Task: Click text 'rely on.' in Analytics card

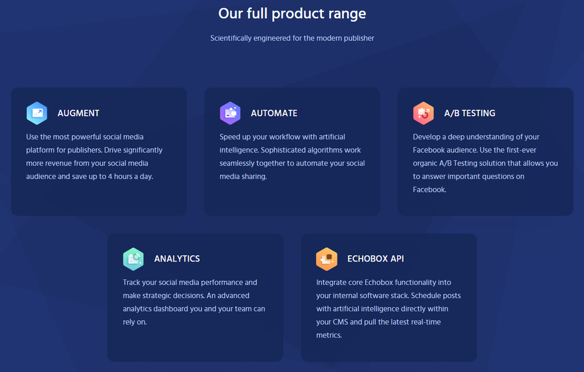Action: [x=135, y=322]
